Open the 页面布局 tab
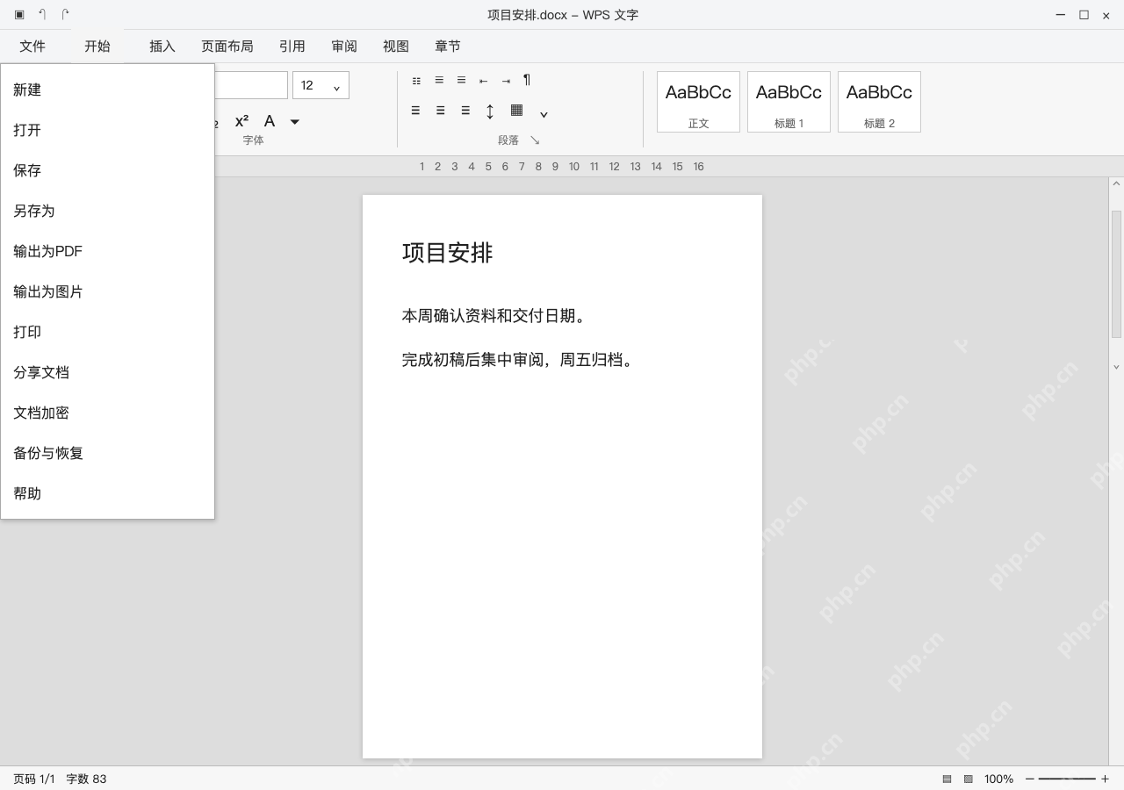Screen dimensions: 1124x790 227,47
